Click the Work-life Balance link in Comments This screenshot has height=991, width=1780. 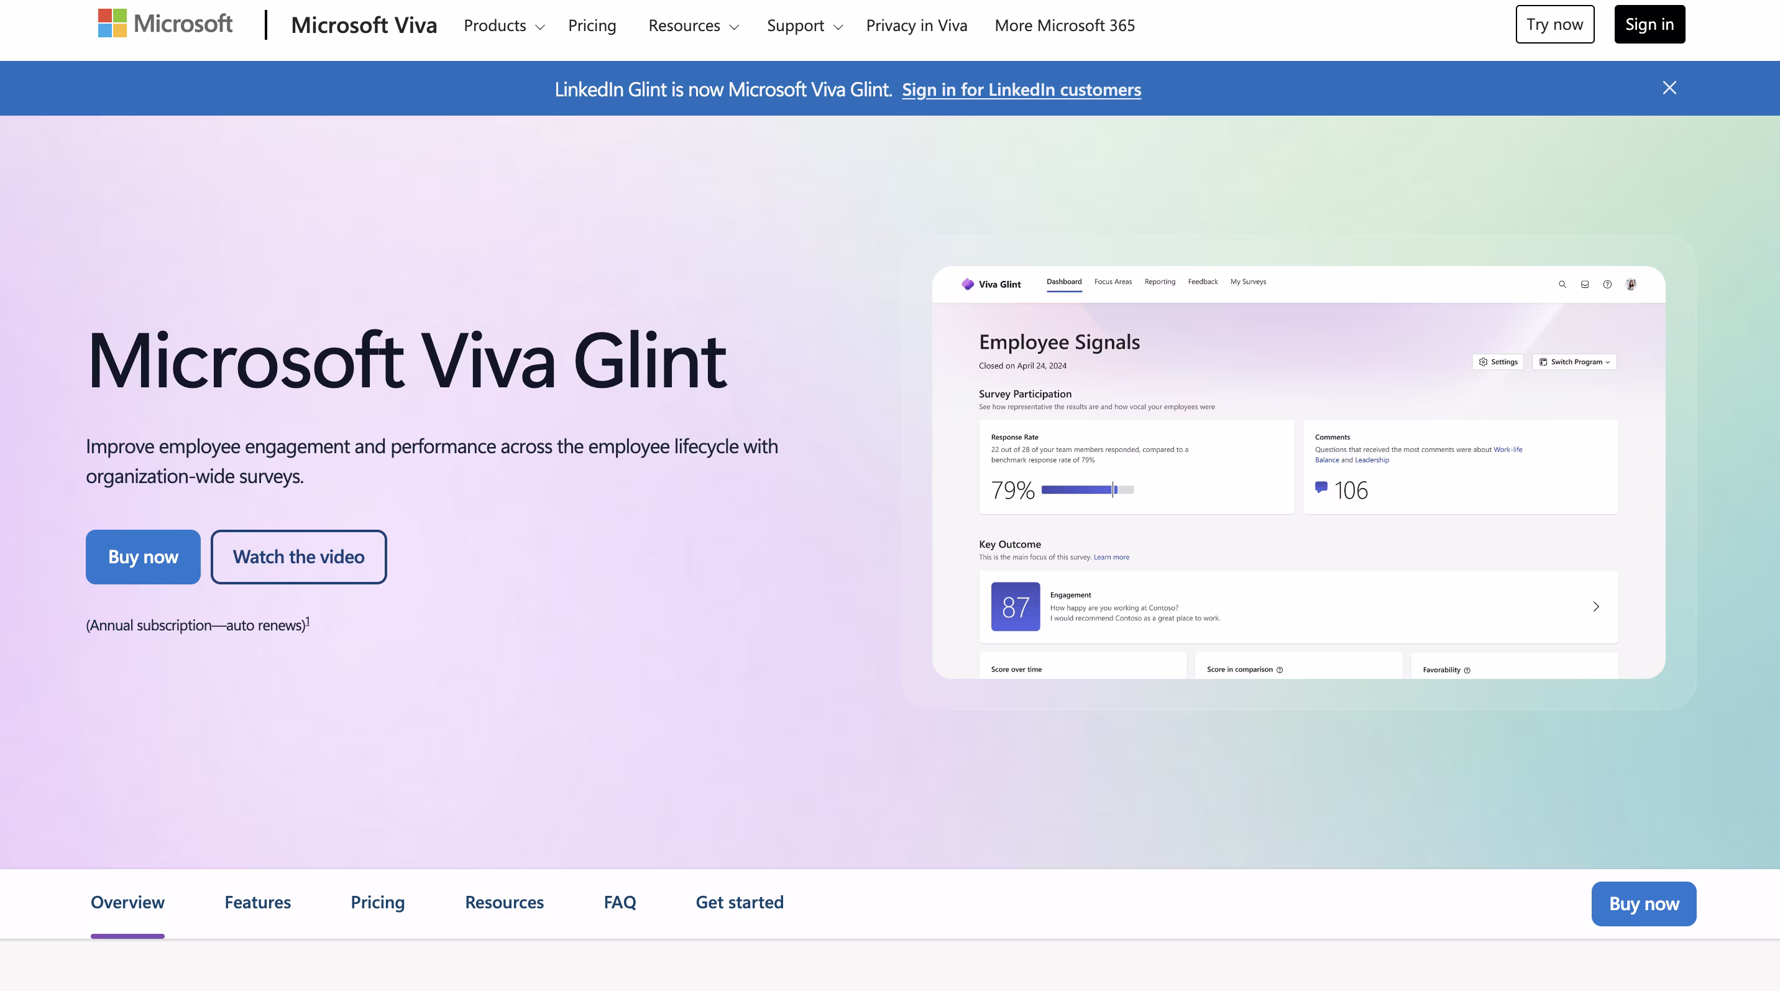pyautogui.click(x=1508, y=450)
